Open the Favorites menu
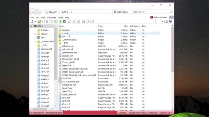The width and height of the screenshot is (209, 117). (x=52, y=18)
